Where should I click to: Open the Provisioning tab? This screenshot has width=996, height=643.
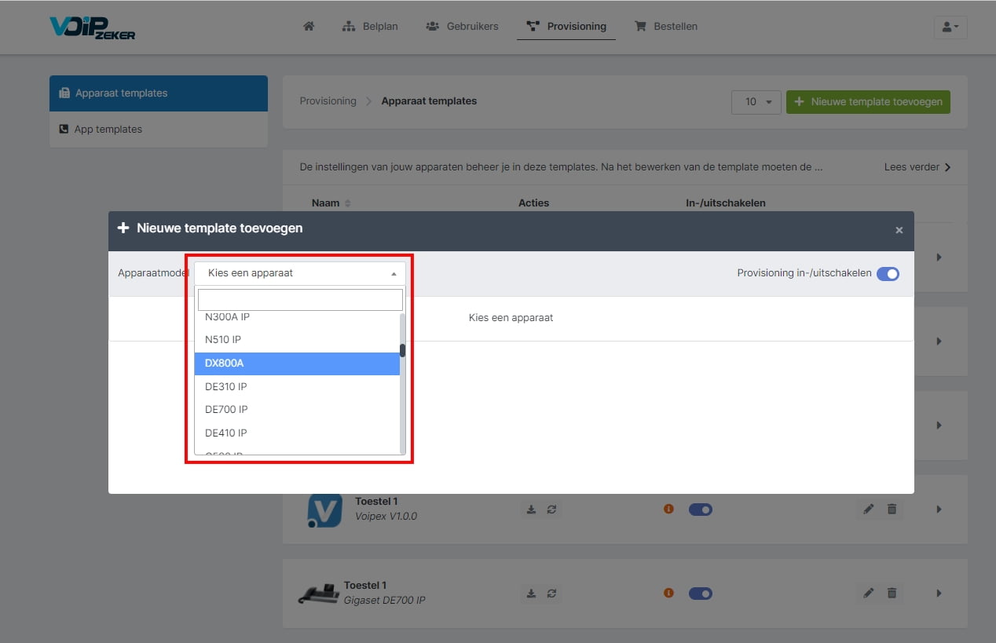[566, 27]
